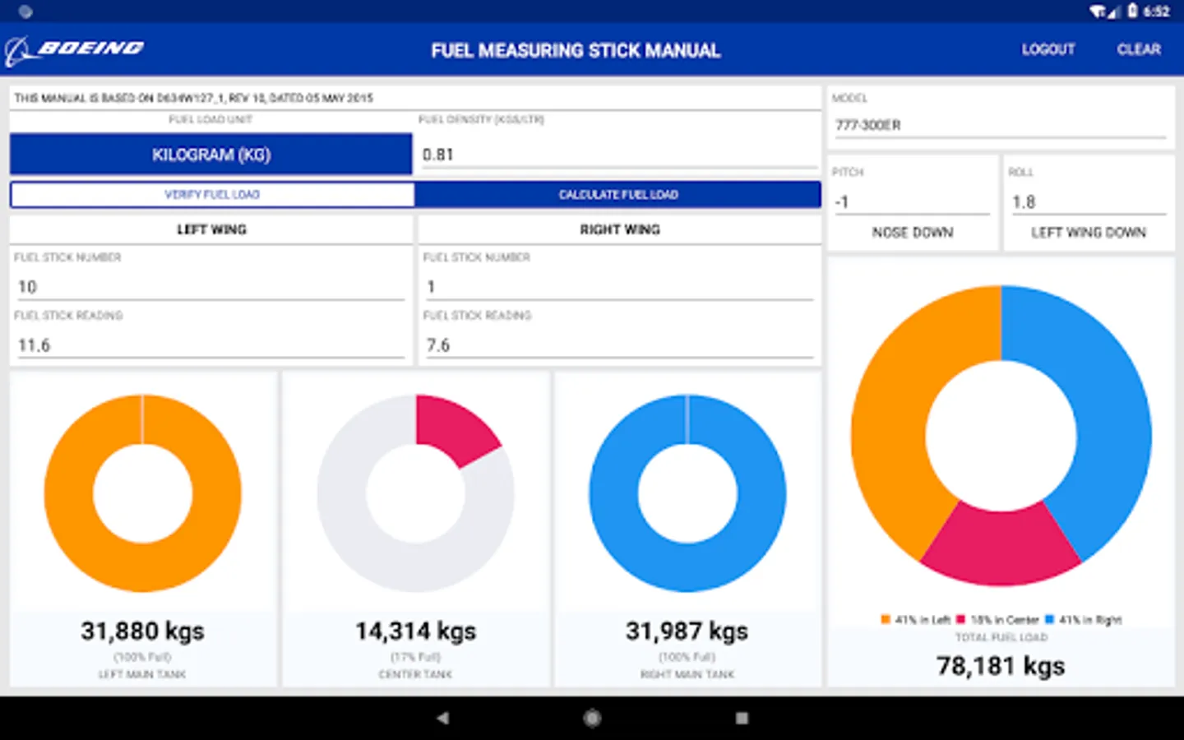The height and width of the screenshot is (740, 1184).
Task: Edit the pitch field showing -1
Action: (x=911, y=201)
